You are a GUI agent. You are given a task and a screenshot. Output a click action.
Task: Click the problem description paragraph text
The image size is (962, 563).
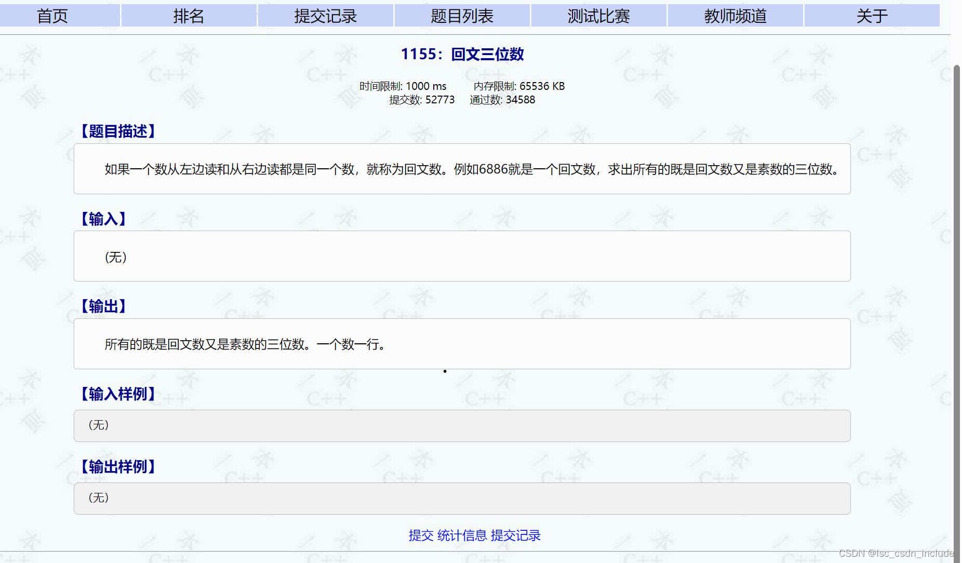pos(473,169)
